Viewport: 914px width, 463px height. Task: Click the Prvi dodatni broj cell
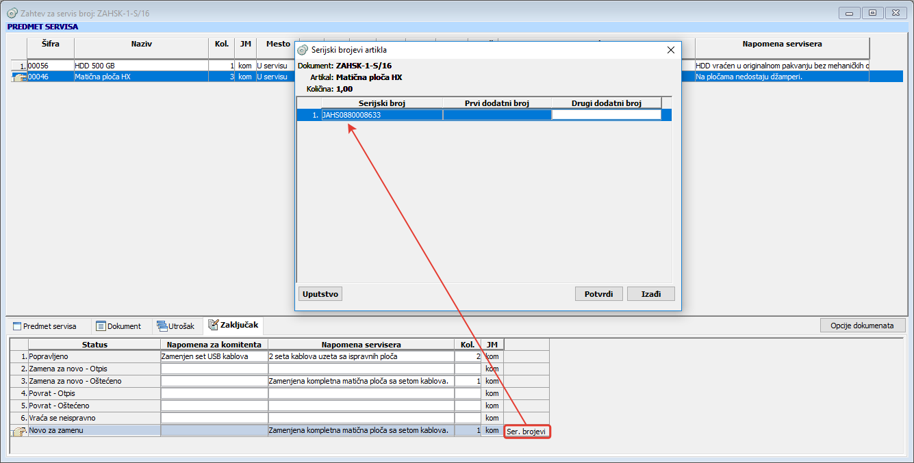[497, 115]
